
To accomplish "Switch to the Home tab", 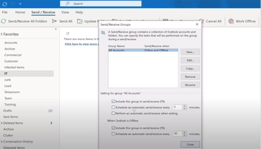I will point(20,12).
